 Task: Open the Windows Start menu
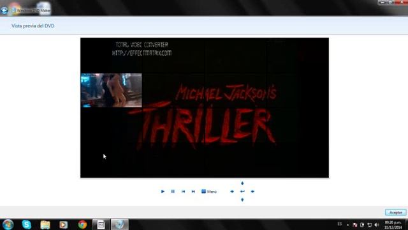8,224
